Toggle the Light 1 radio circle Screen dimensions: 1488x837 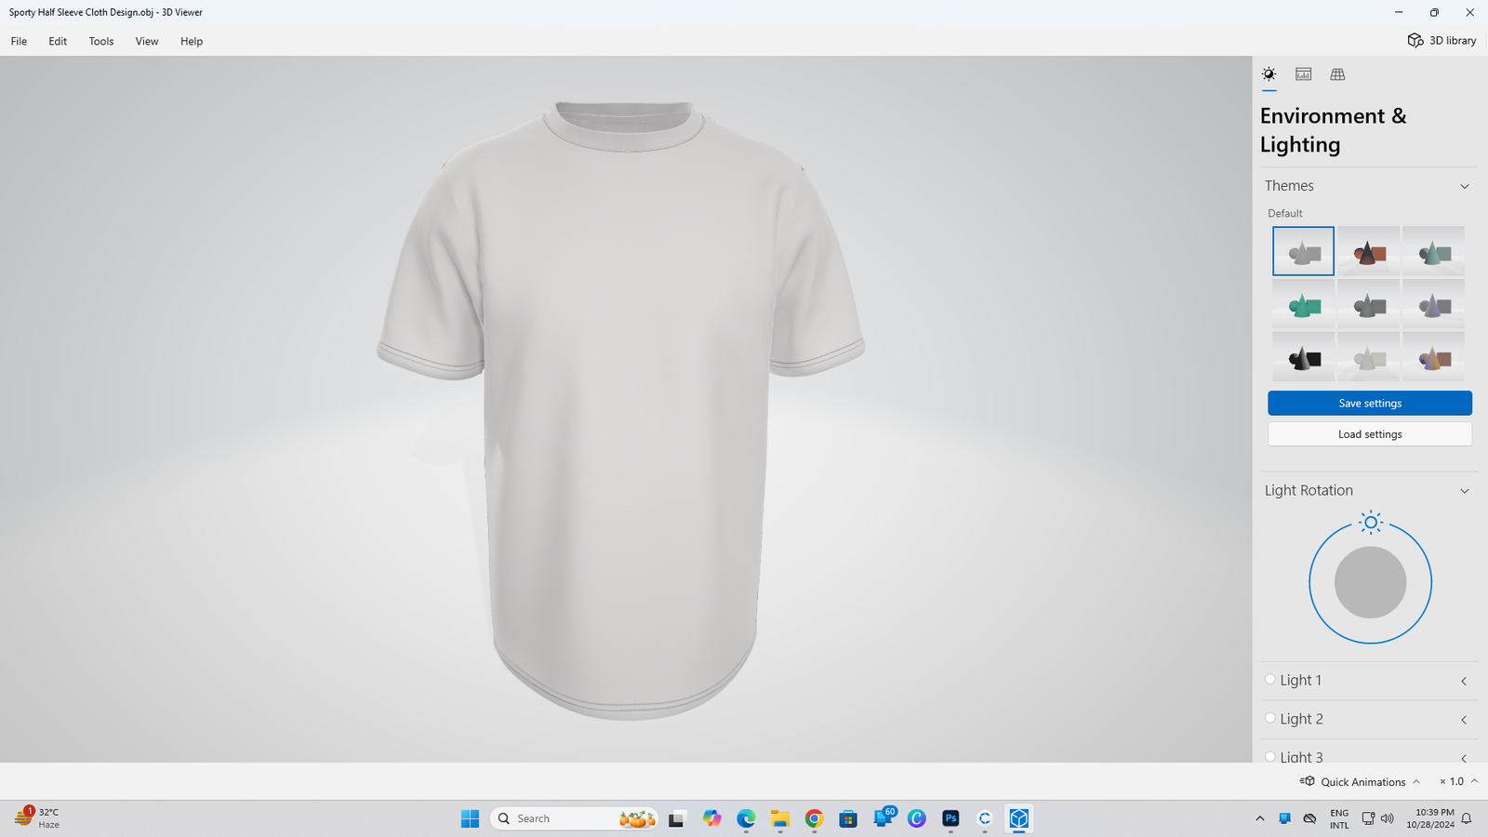click(1270, 680)
